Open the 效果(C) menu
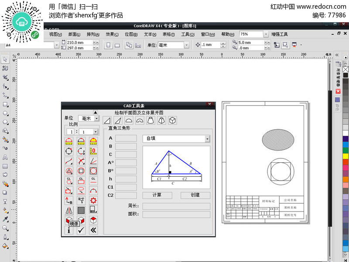This screenshot has height=262, width=349. (x=112, y=34)
